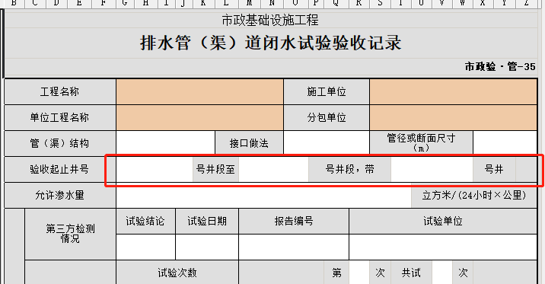Click the 试验日期 column header
The image size is (545, 284).
click(x=207, y=221)
